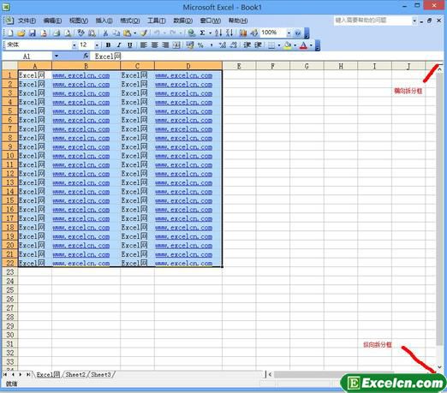Viewport: 447px width, 393px height.
Task: Select the column F header
Action: click(273, 66)
